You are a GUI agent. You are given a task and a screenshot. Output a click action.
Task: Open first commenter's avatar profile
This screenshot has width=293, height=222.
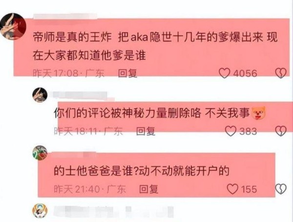click(13, 26)
